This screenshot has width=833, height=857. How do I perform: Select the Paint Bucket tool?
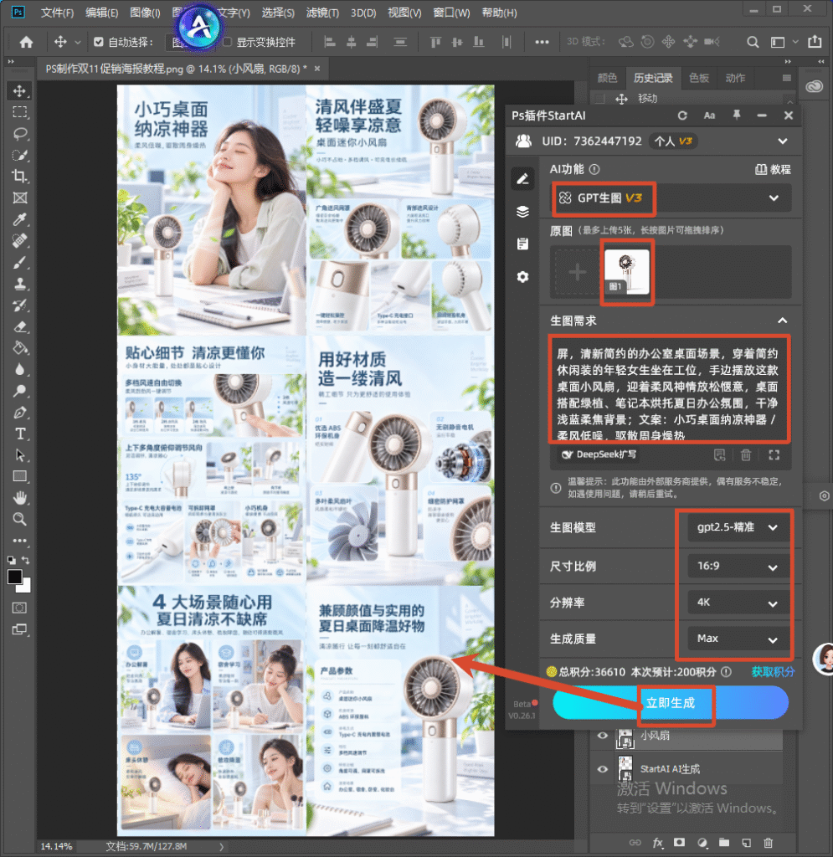(x=20, y=348)
